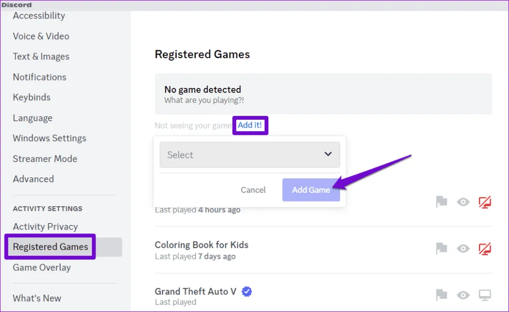Toggle the eye icon for Grand Theft Auto V
Viewport: 509px width, 312px height.
point(463,295)
